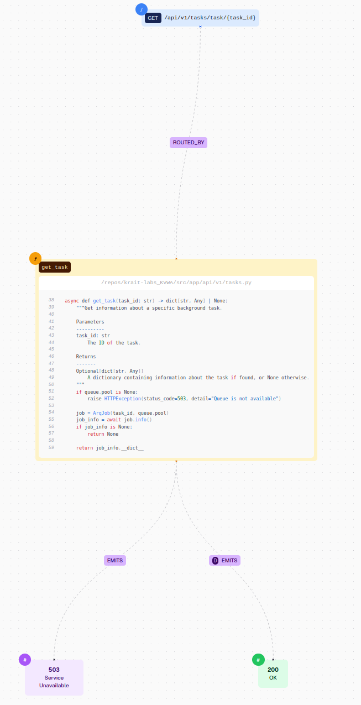This screenshot has width=361, height=705.
Task: Select the 200 OK response node
Action: 273,673
